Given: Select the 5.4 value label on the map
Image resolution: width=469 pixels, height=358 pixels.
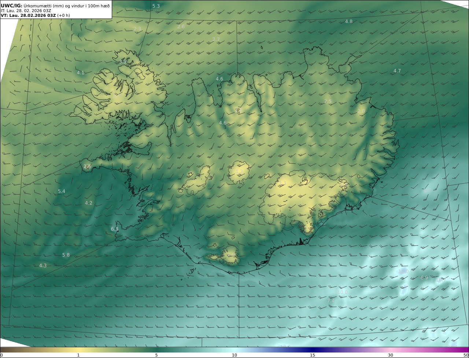Looking at the screenshot, I should 62,191.
